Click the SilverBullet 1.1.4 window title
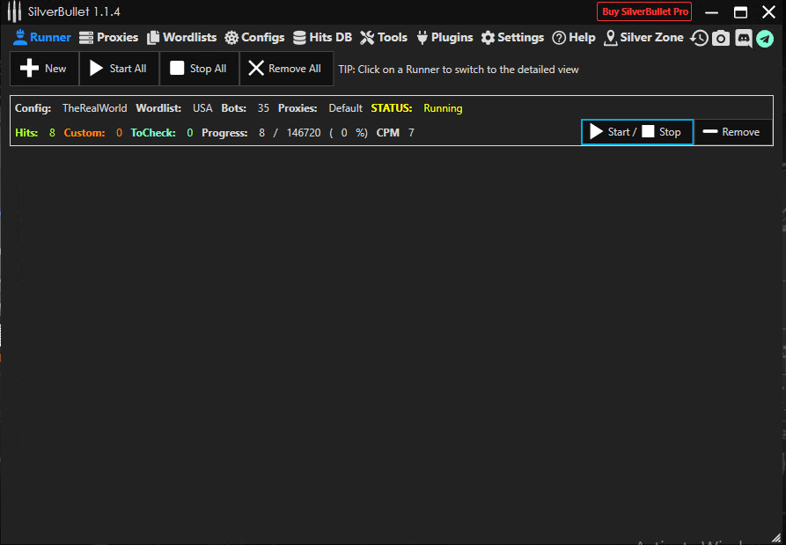Screen dimensions: 786x545 tap(74, 11)
